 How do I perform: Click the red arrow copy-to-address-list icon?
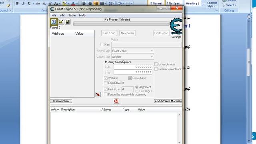tap(98, 94)
